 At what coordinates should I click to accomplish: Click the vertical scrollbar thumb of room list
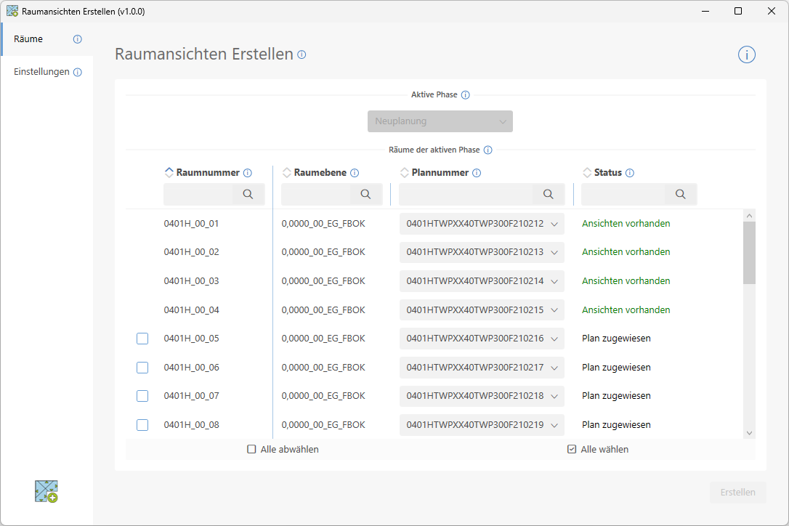point(749,251)
